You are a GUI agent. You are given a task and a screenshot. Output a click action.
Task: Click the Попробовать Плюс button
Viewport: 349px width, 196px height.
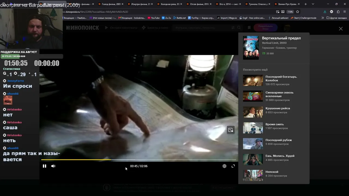(266, 27)
